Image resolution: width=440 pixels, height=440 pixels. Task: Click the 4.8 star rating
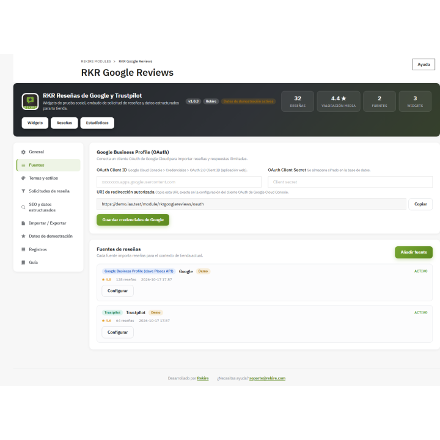[106, 280]
